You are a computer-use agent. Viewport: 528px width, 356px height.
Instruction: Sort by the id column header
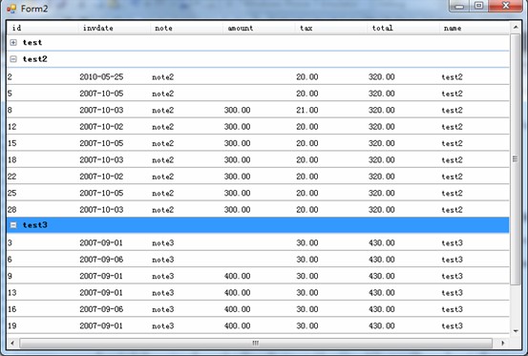[42, 28]
